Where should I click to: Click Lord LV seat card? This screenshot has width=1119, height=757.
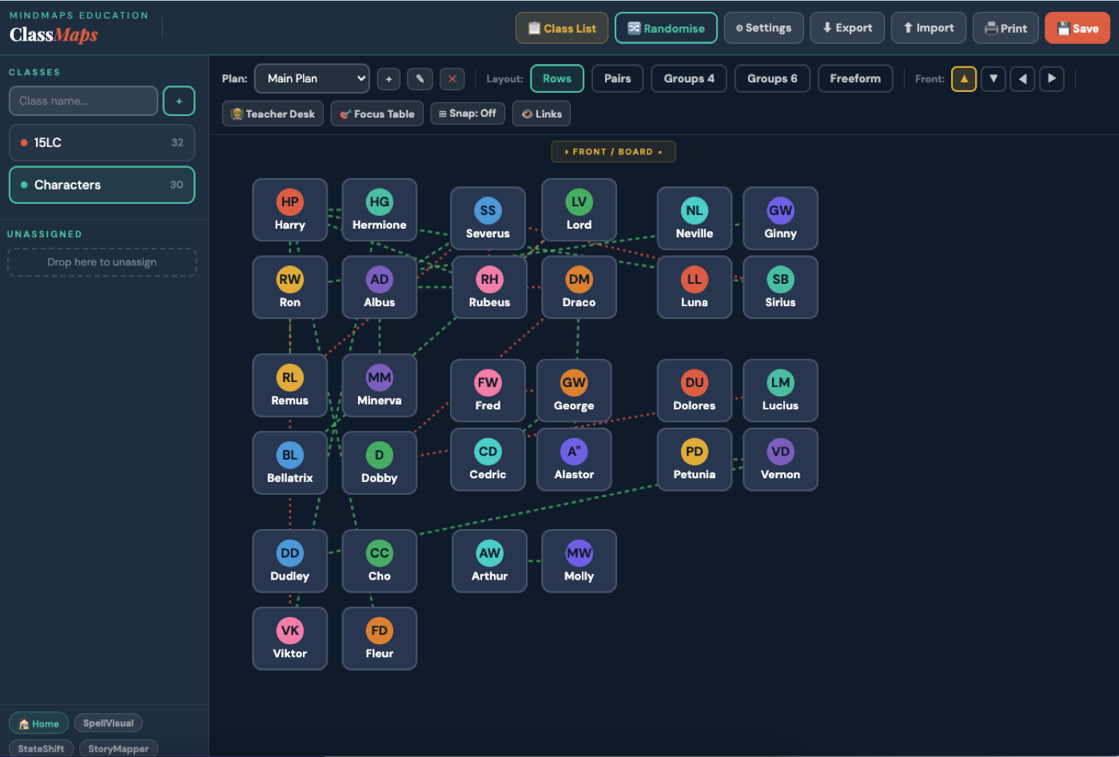tap(579, 209)
